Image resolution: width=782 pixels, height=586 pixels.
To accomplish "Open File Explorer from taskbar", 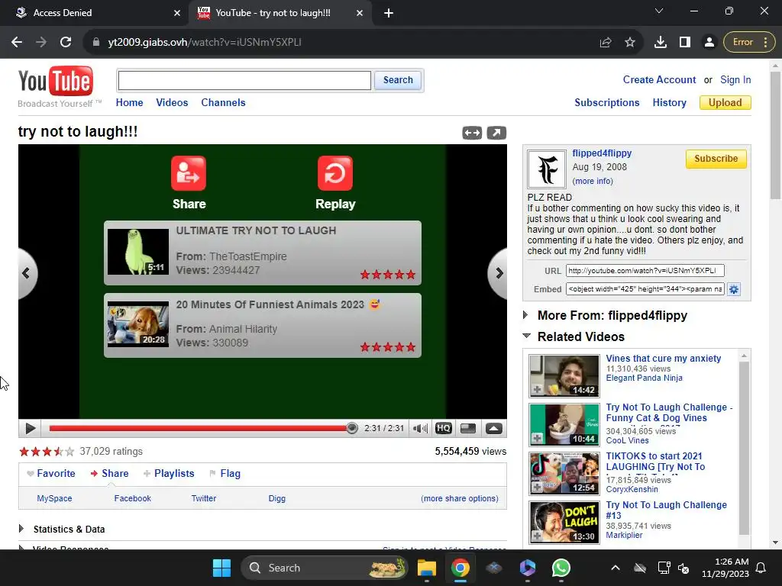I will 426,568.
